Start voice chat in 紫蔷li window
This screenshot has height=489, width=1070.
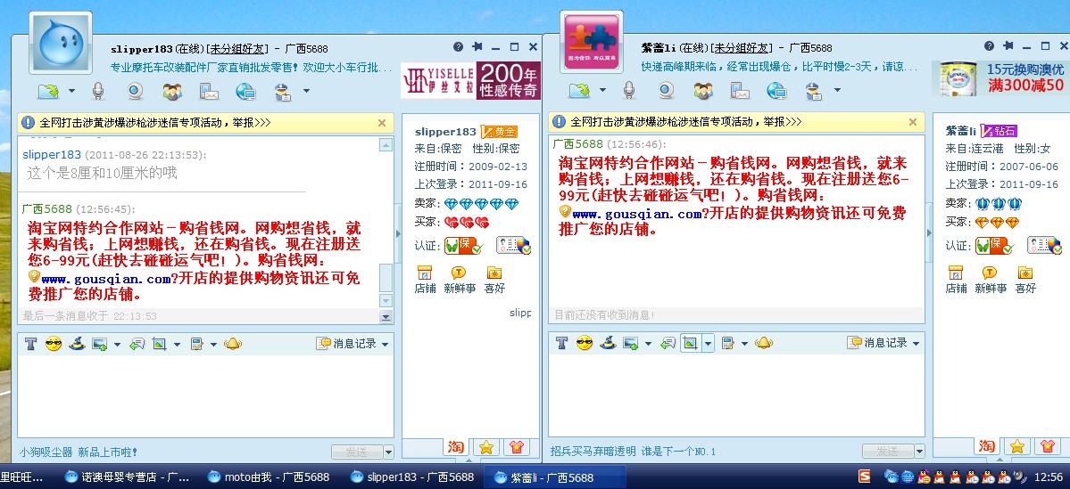tap(629, 91)
